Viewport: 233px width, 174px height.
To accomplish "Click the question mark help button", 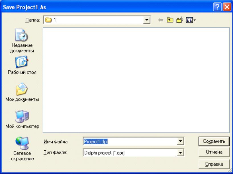I will pos(217,7).
